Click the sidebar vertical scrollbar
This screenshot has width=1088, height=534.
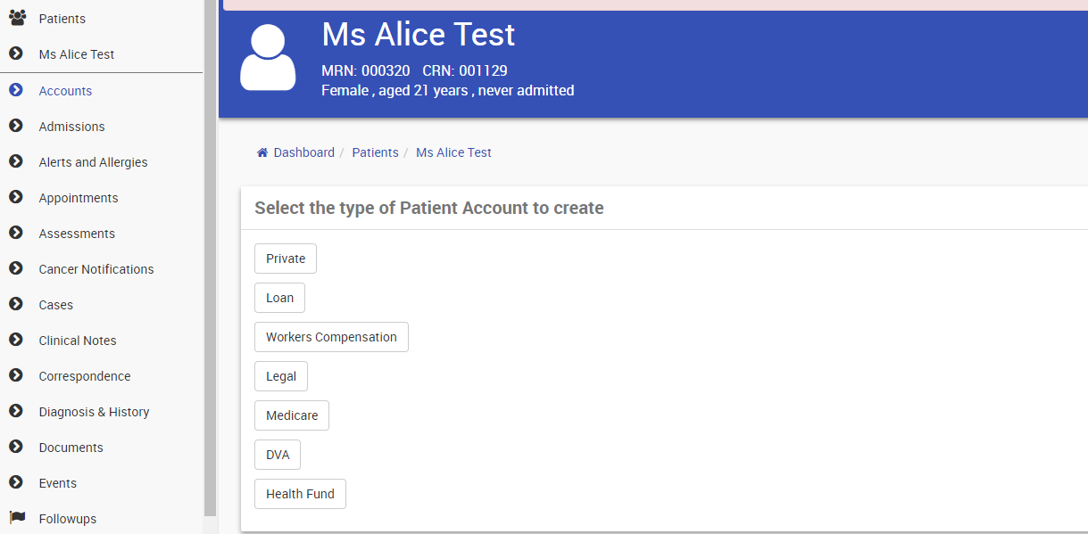coord(211,259)
